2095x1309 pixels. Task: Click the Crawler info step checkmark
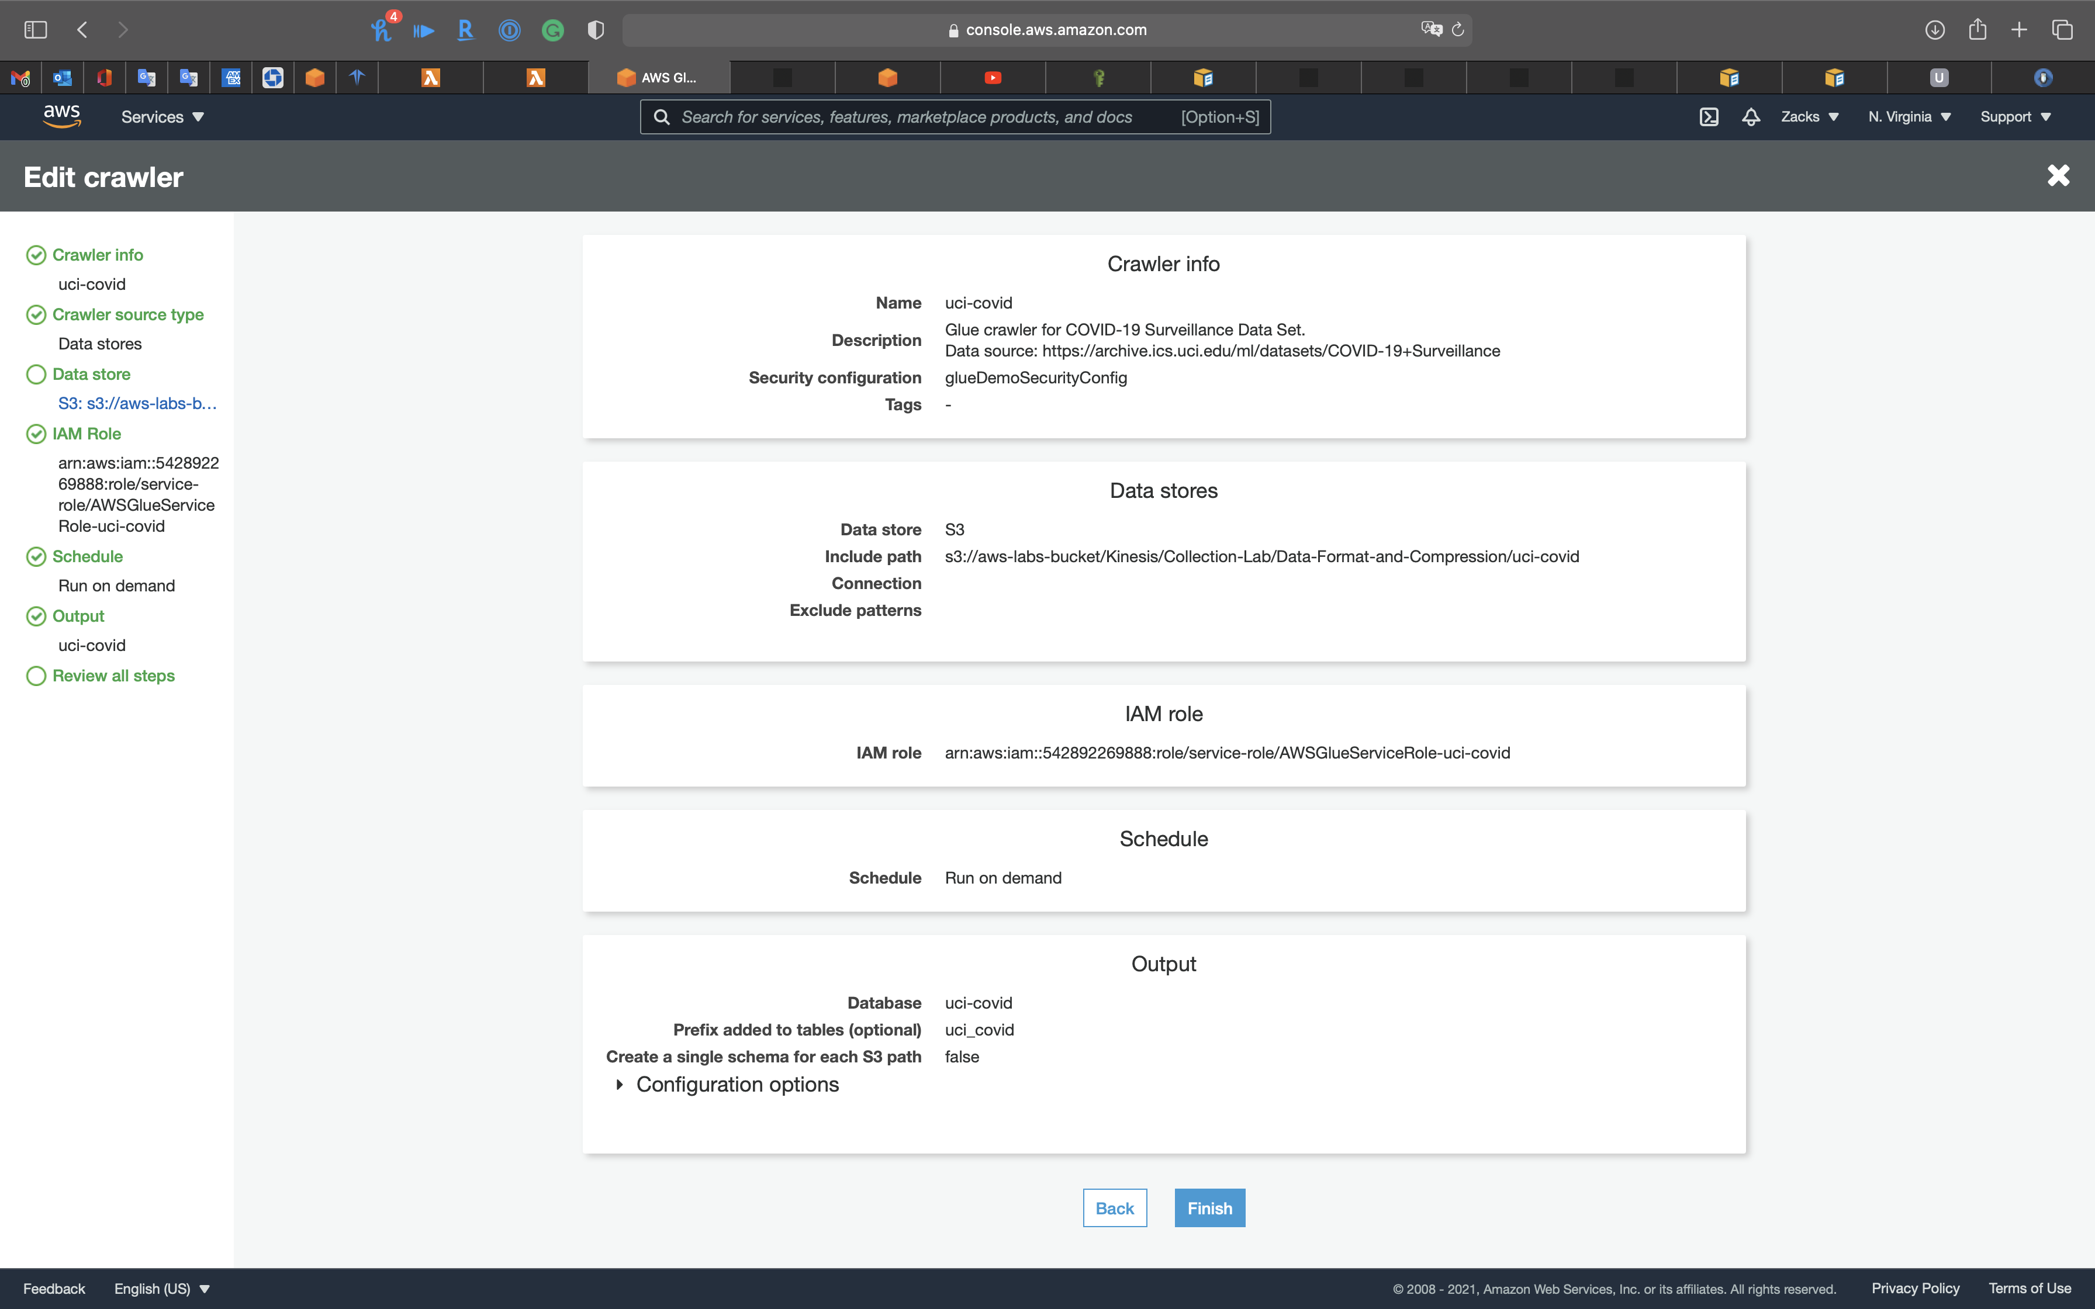[36, 255]
